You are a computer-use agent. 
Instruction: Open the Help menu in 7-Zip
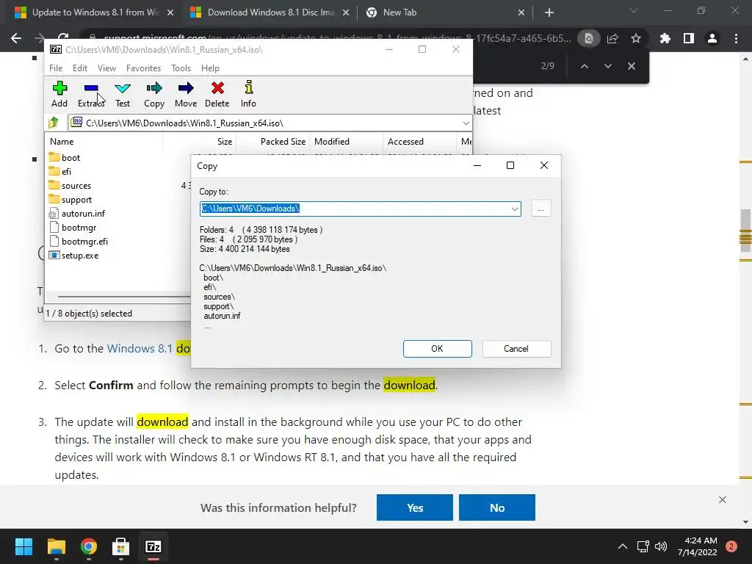(x=210, y=68)
